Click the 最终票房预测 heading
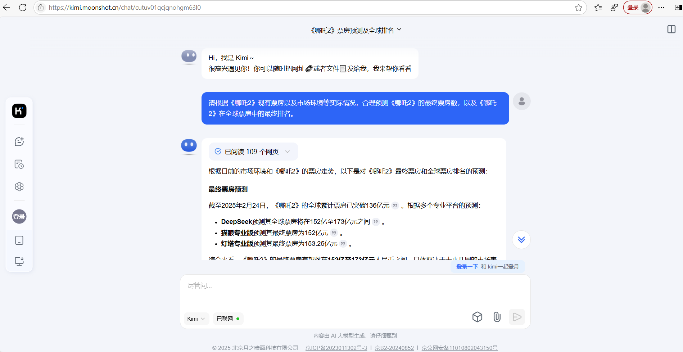This screenshot has width=683, height=352. pos(228,189)
